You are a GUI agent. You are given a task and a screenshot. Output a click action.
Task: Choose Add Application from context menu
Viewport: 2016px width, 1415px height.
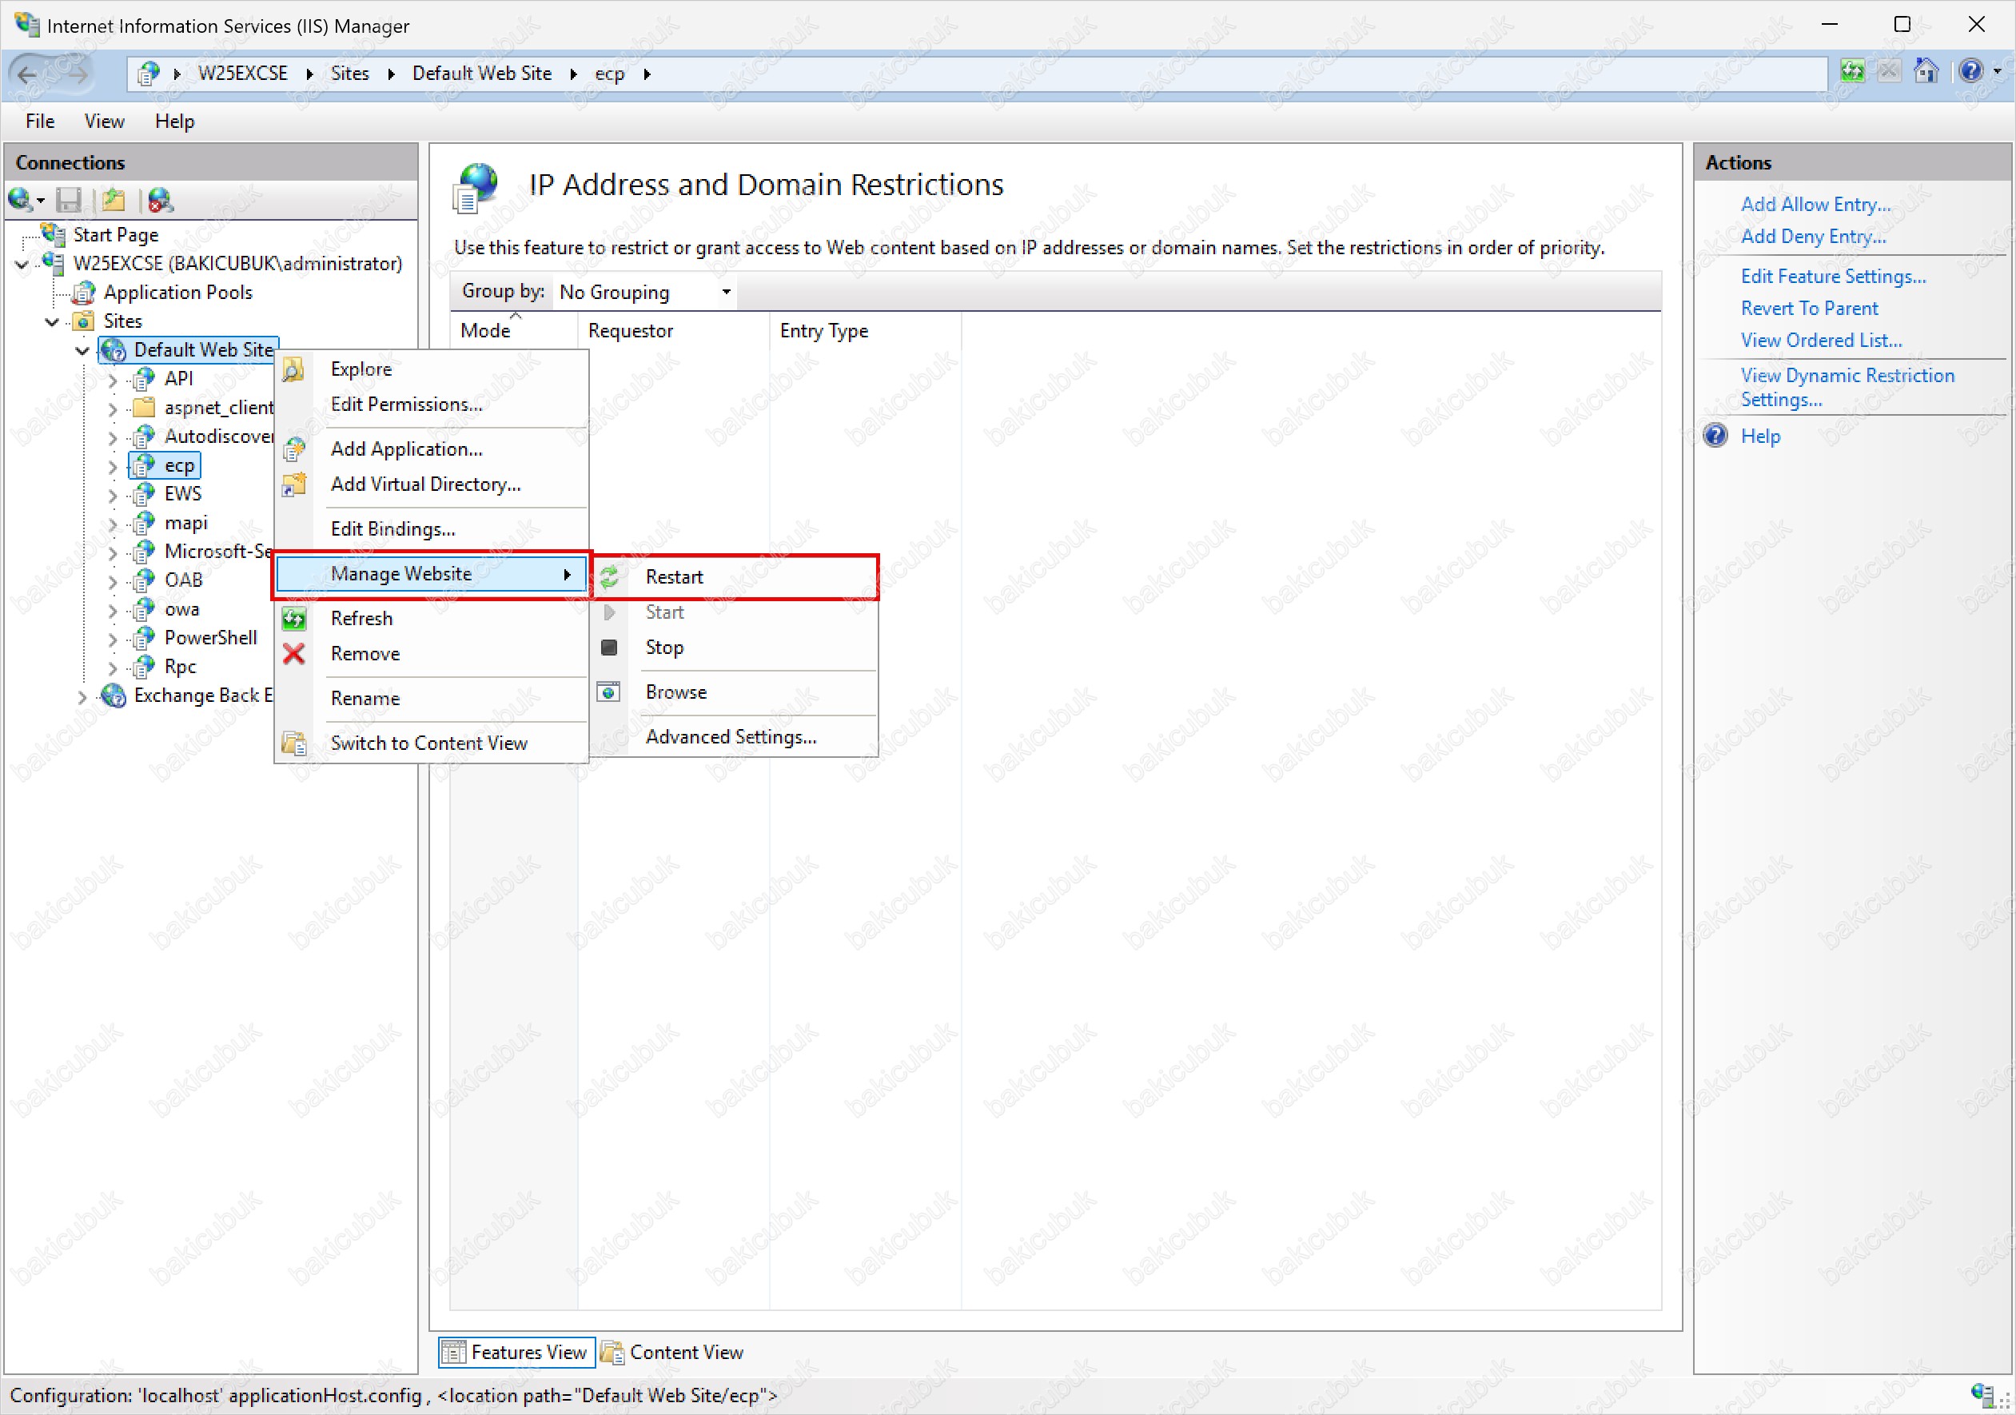tap(431, 448)
